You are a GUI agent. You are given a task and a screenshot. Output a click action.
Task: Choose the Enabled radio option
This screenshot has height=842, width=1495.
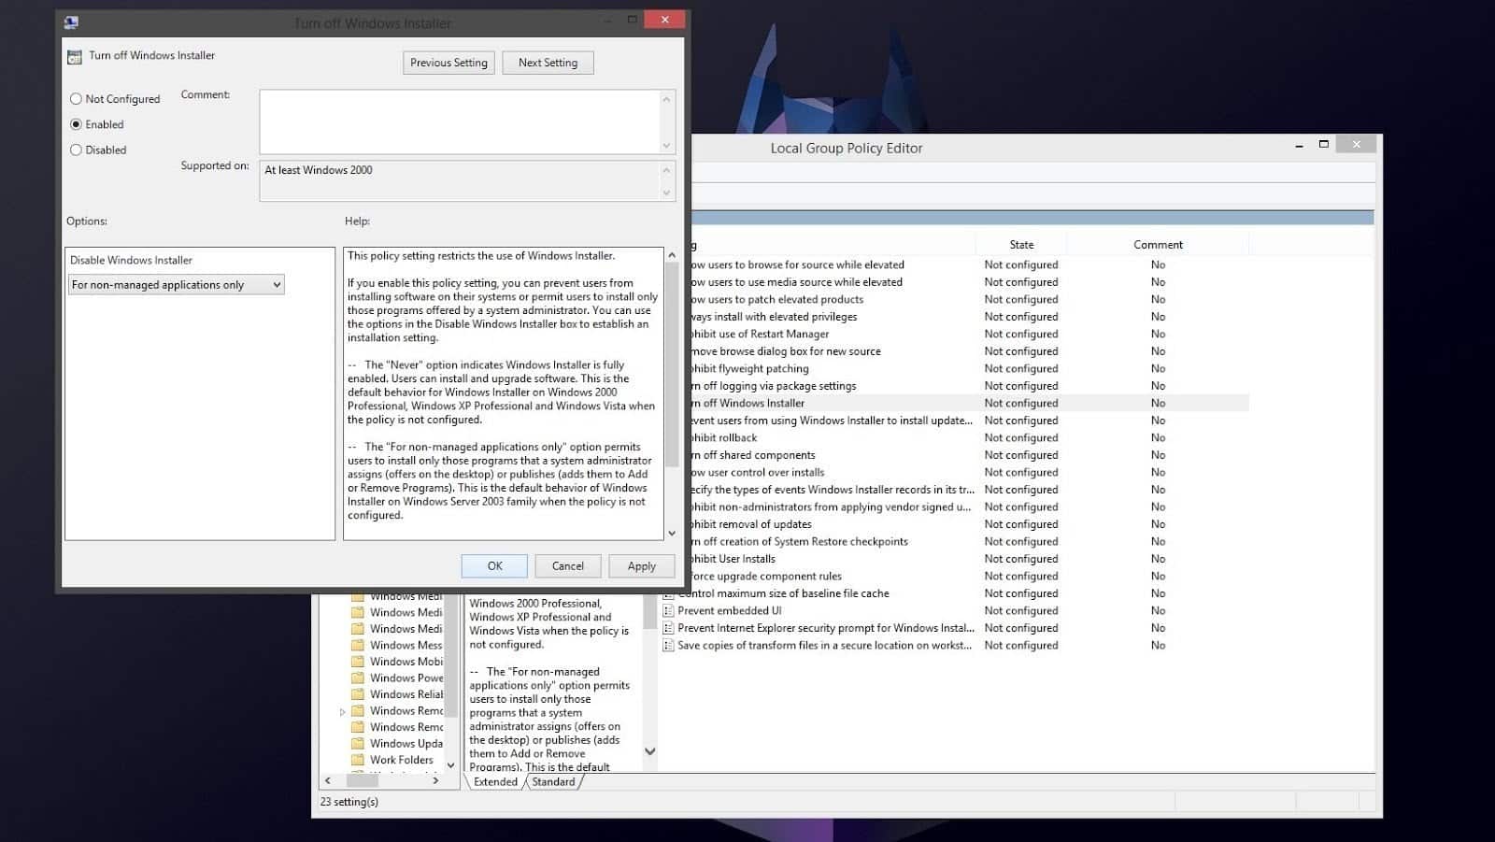pyautogui.click(x=77, y=124)
